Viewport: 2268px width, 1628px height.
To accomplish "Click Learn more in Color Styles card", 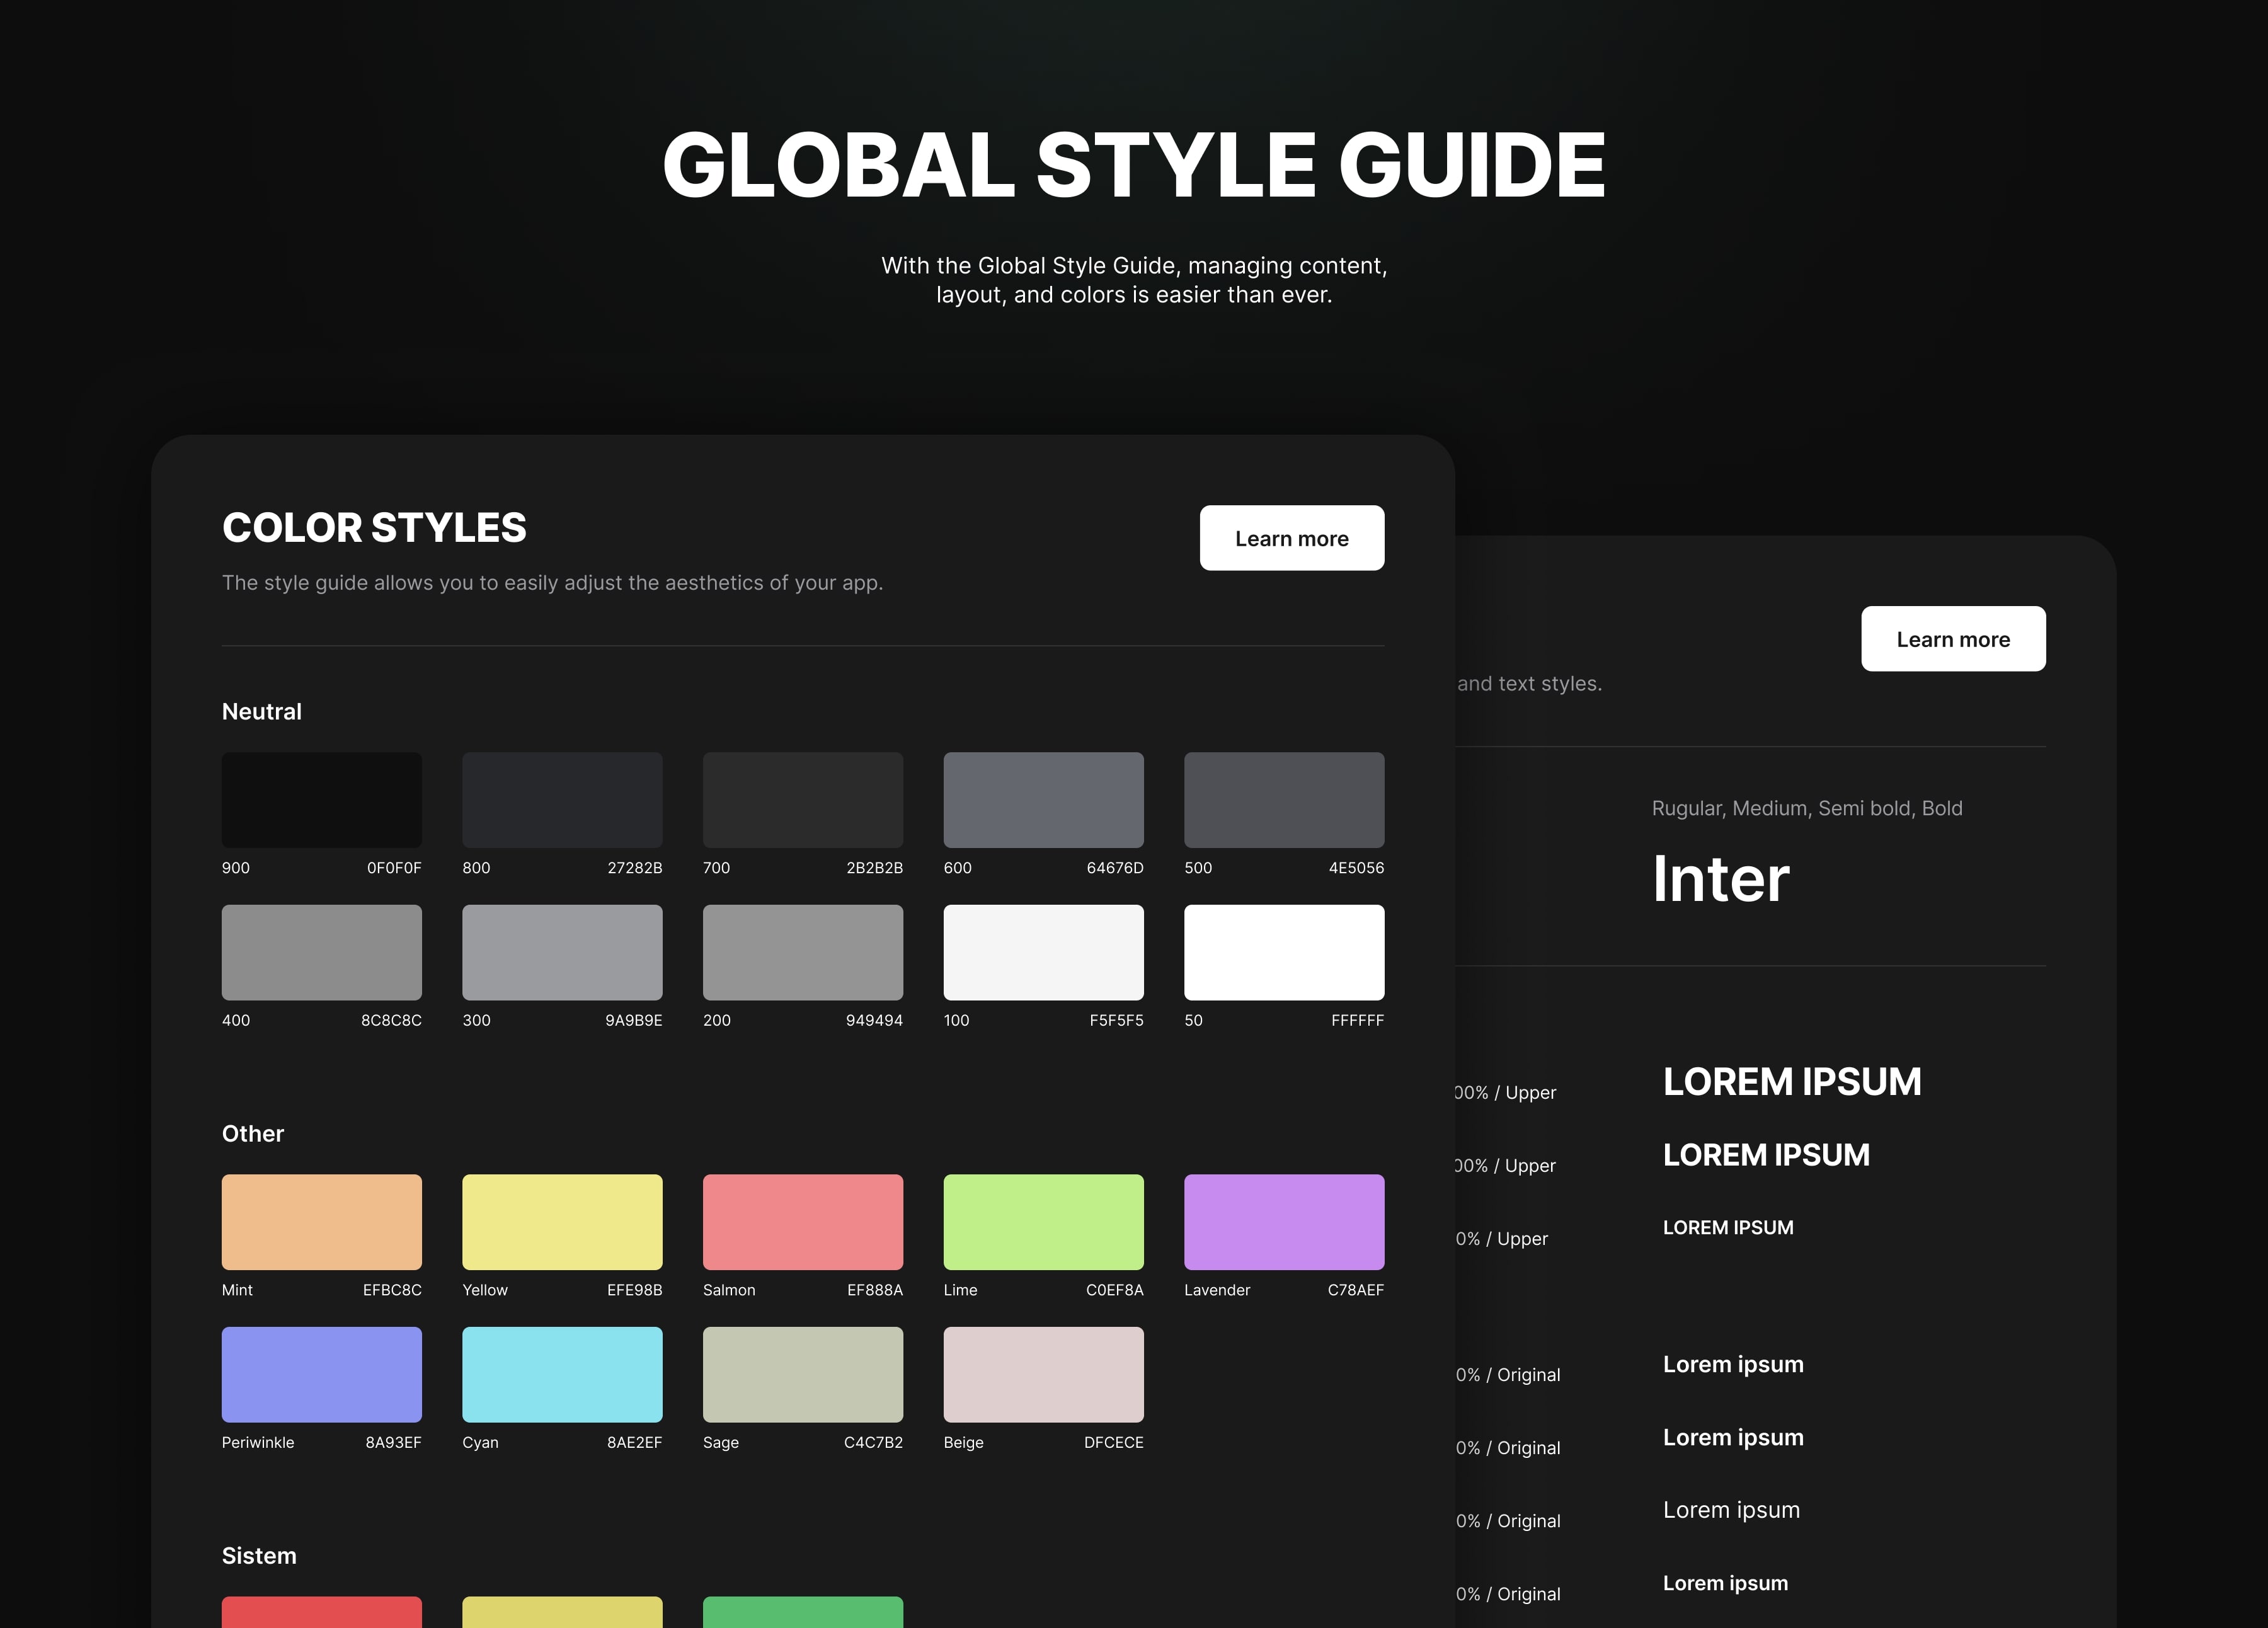I will (1291, 538).
